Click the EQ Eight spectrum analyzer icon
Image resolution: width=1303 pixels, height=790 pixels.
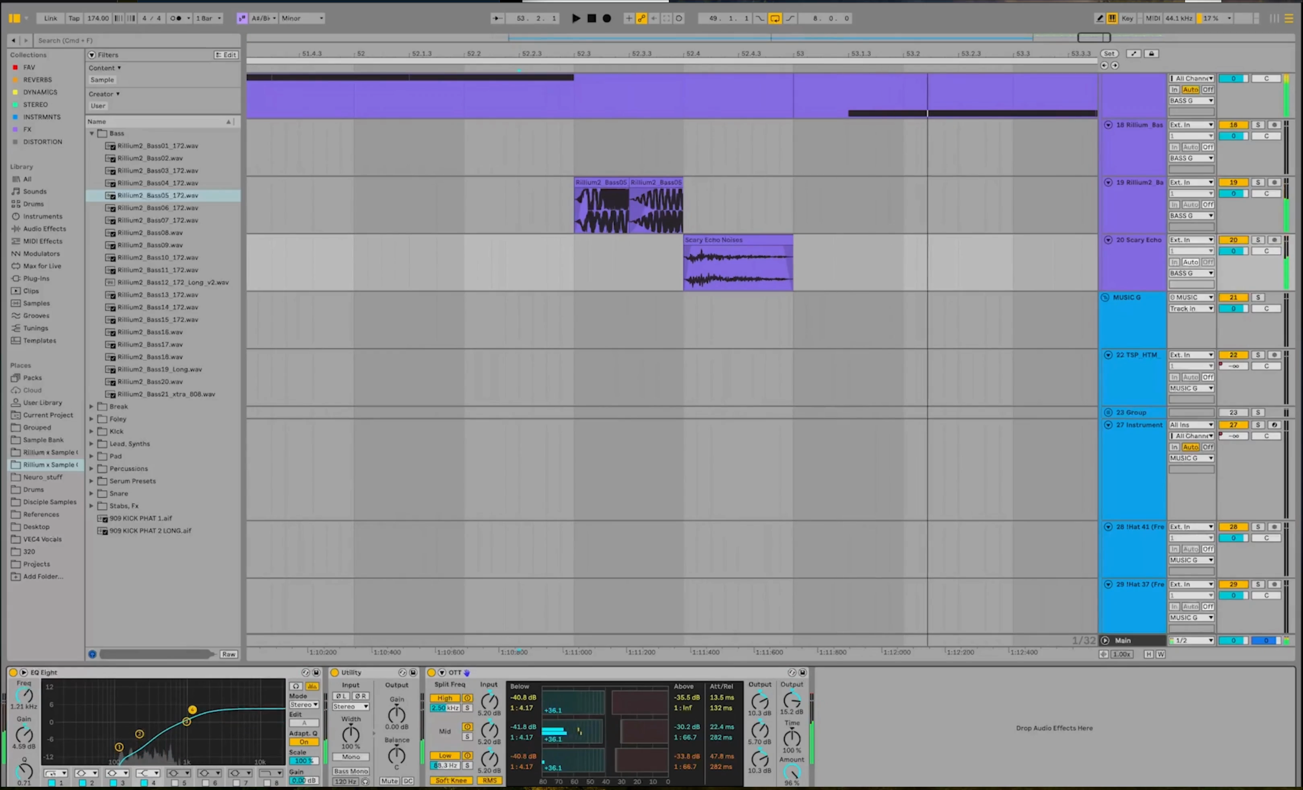pos(312,686)
